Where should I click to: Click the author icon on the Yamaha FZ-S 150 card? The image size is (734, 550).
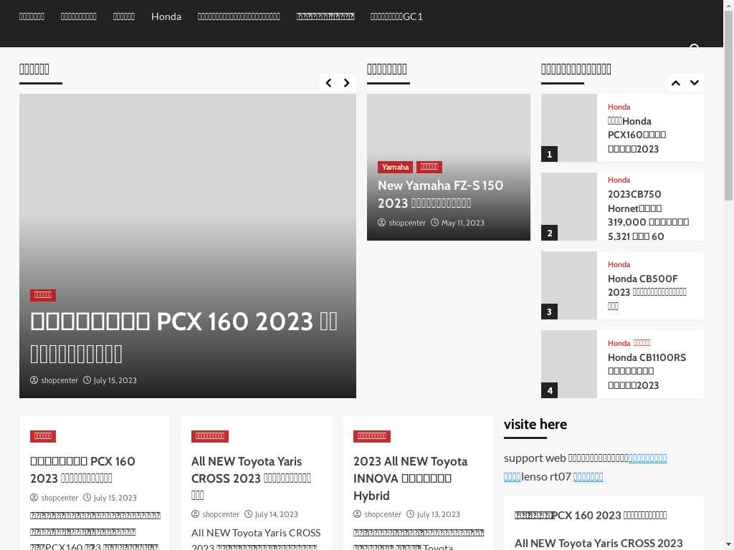tap(382, 223)
